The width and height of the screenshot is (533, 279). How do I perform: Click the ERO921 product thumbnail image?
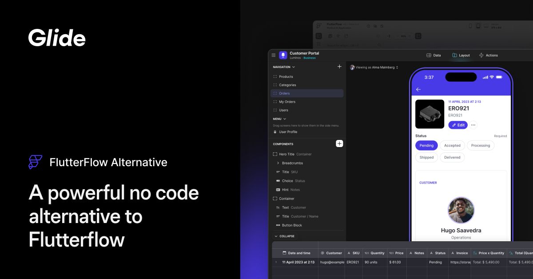[x=430, y=114]
